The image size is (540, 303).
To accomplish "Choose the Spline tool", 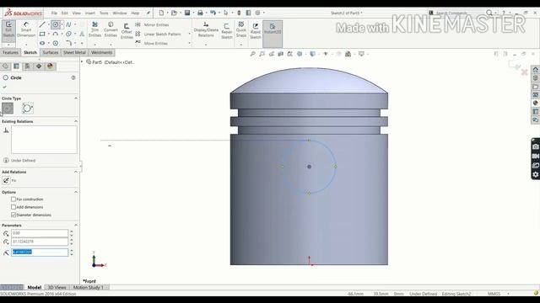I will click(68, 24).
